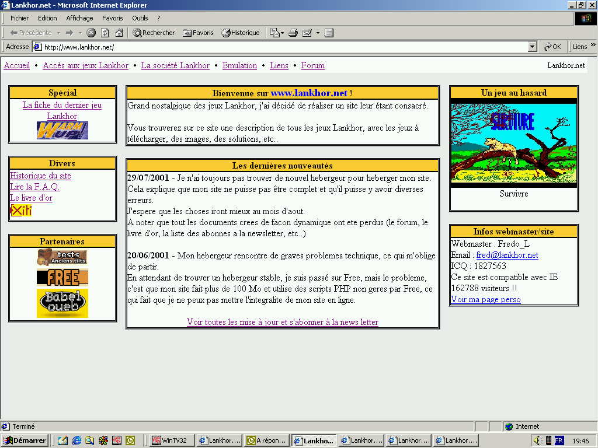This screenshot has width=598, height=448.
Task: Expand the Liens toolbar chevron
Action: 593,45
